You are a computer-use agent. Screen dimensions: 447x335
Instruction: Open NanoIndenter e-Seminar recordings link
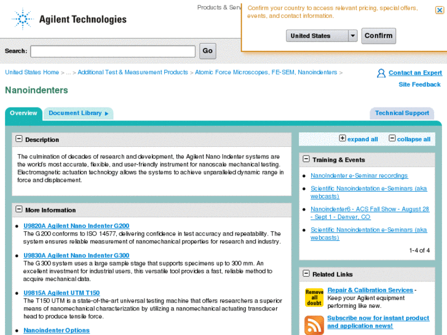coord(359,176)
